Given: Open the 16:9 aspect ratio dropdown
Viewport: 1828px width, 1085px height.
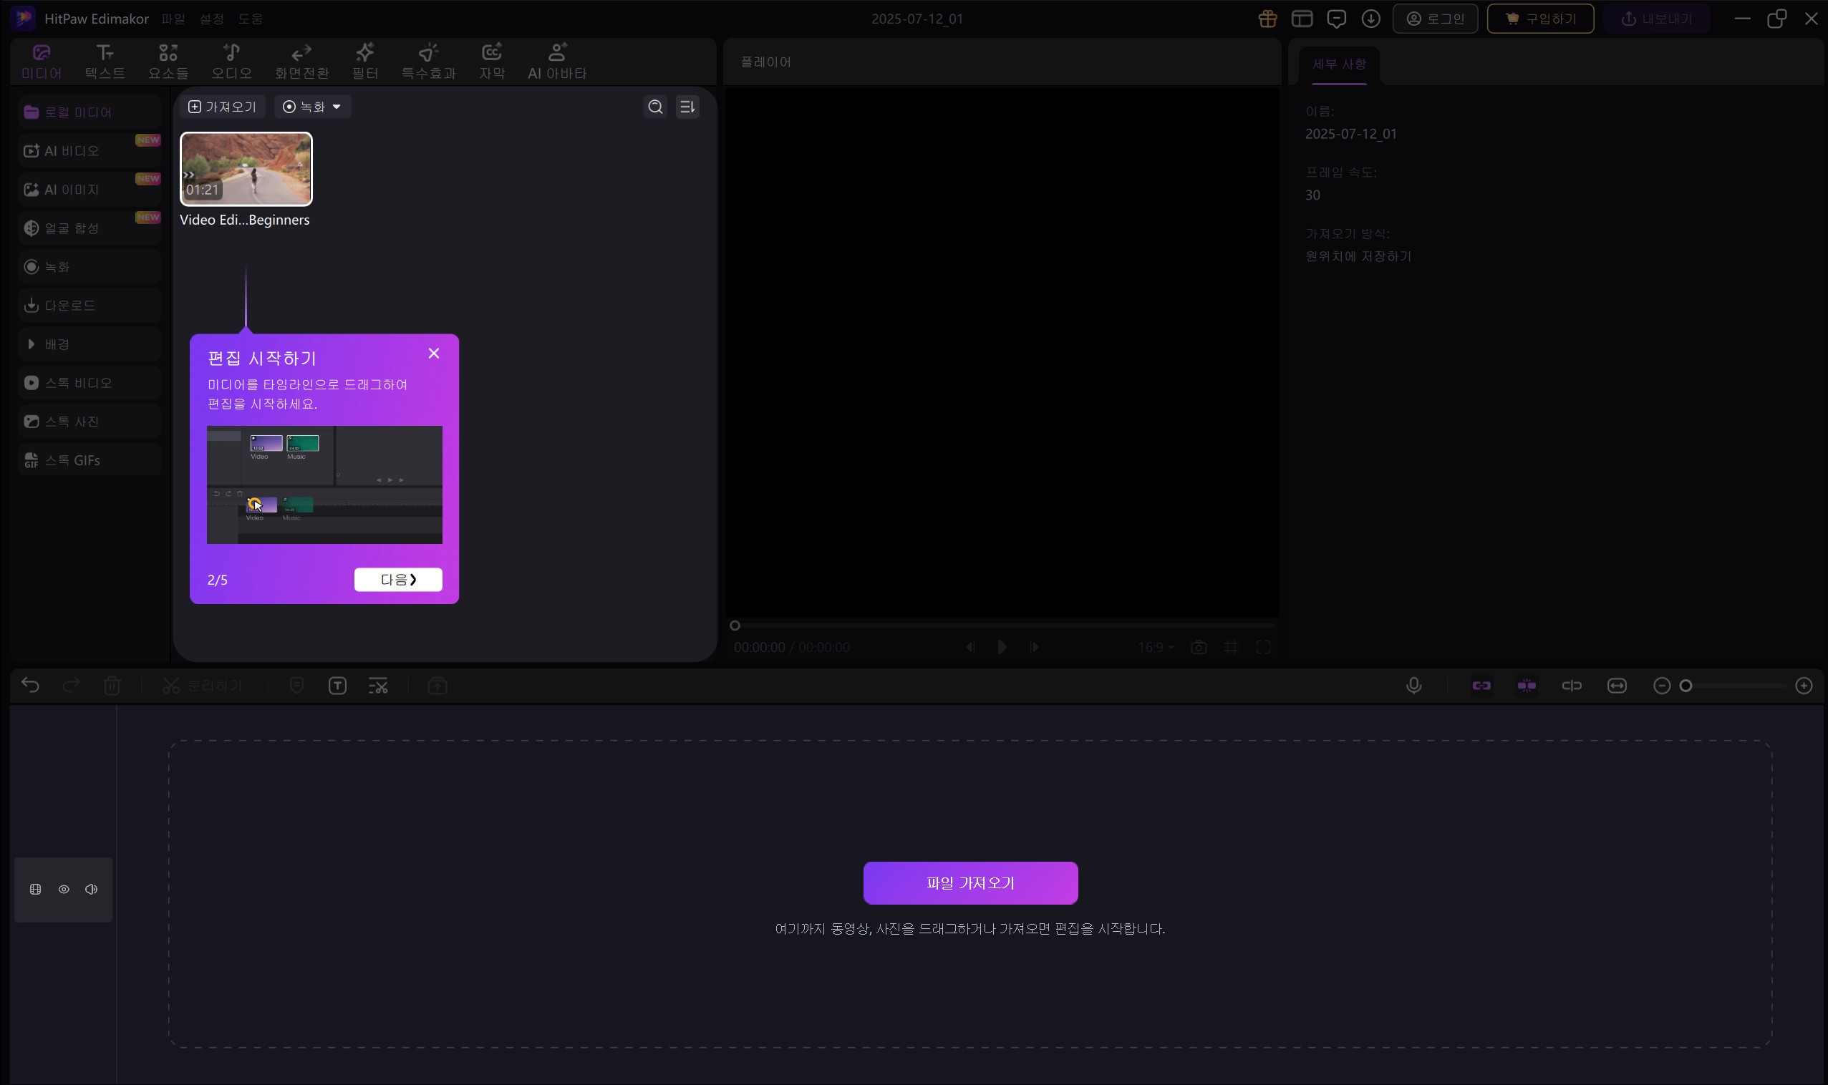Looking at the screenshot, I should coord(1154,647).
